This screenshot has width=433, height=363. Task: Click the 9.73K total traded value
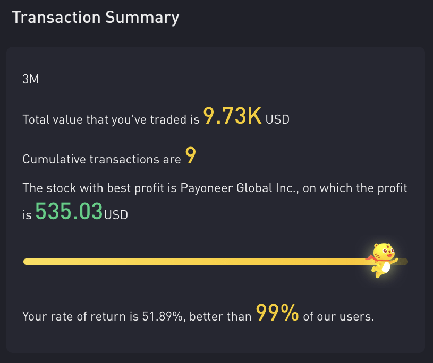[x=233, y=116]
